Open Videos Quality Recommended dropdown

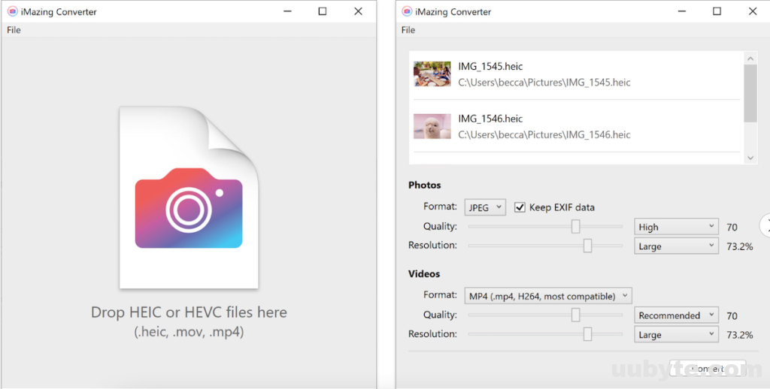(x=676, y=315)
